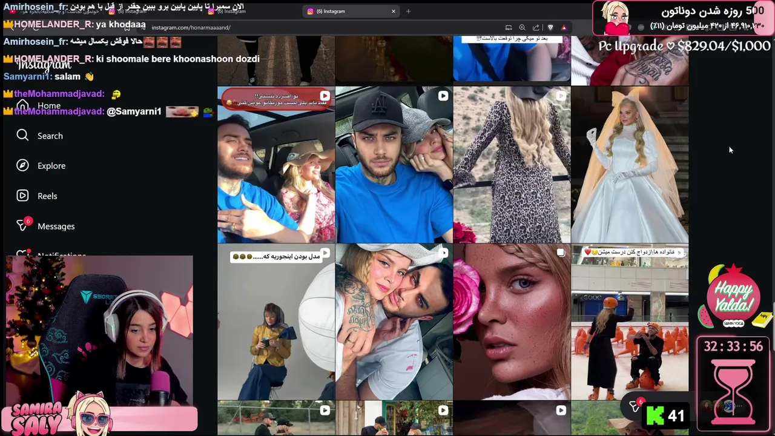Image resolution: width=775 pixels, height=436 pixels.
Task: Open reel of couple in car with sunhat
Action: tap(276, 164)
